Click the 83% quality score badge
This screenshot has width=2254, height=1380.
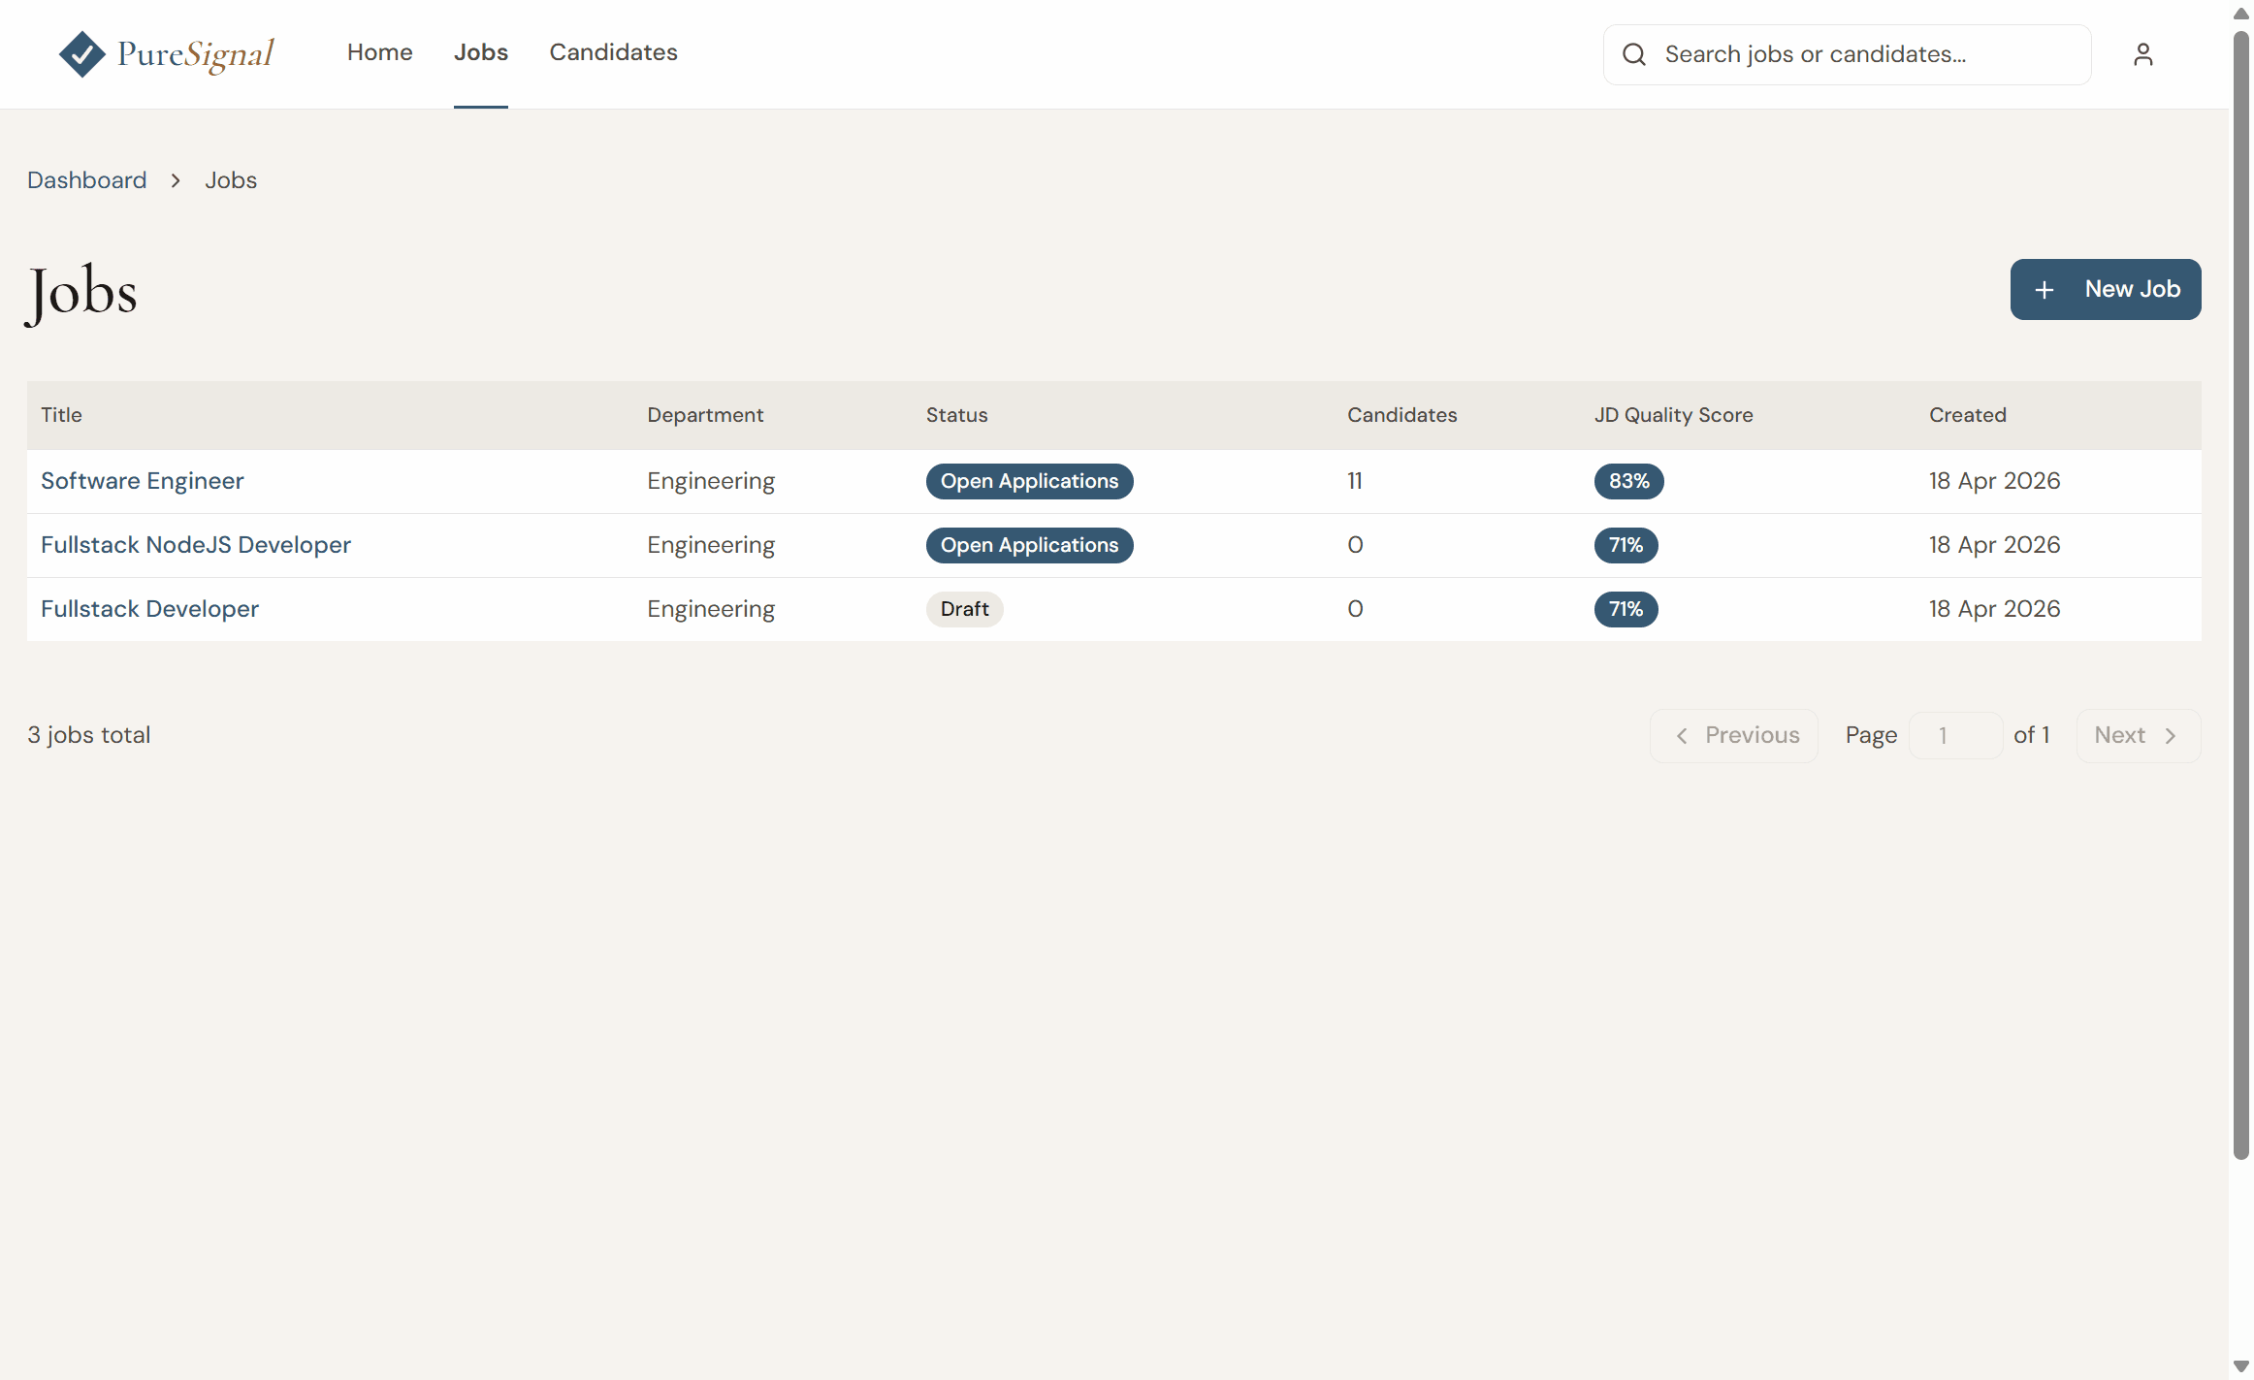[x=1628, y=481]
